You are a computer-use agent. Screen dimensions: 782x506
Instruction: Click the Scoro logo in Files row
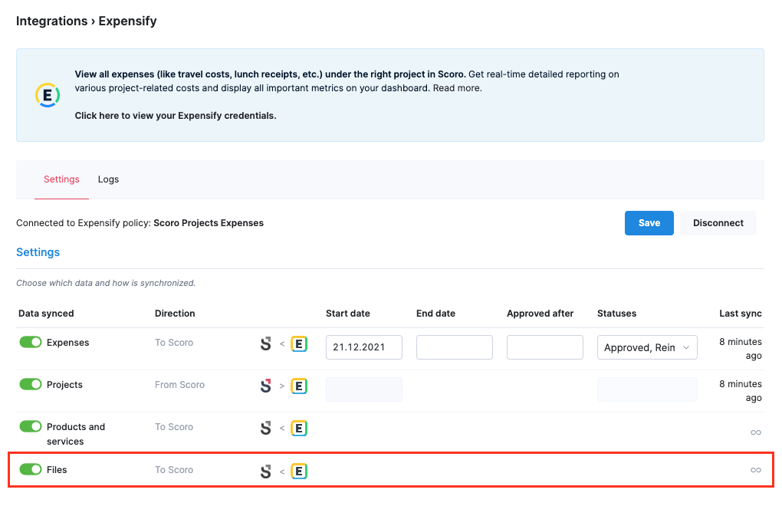click(x=266, y=471)
